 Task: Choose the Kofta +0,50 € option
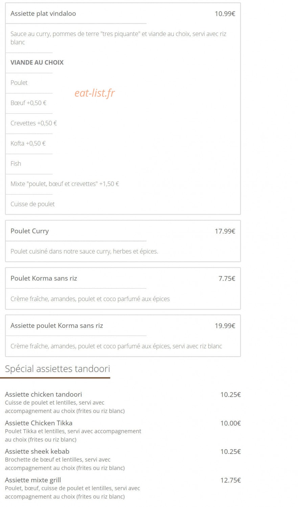coord(28,143)
